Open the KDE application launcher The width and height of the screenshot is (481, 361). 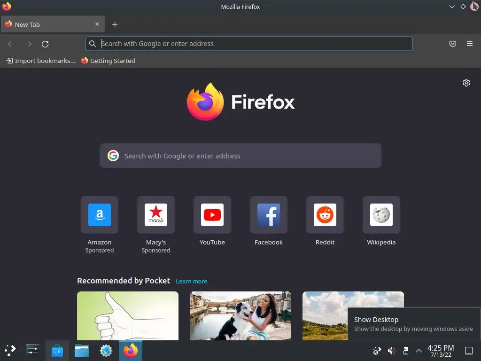pyautogui.click(x=10, y=350)
